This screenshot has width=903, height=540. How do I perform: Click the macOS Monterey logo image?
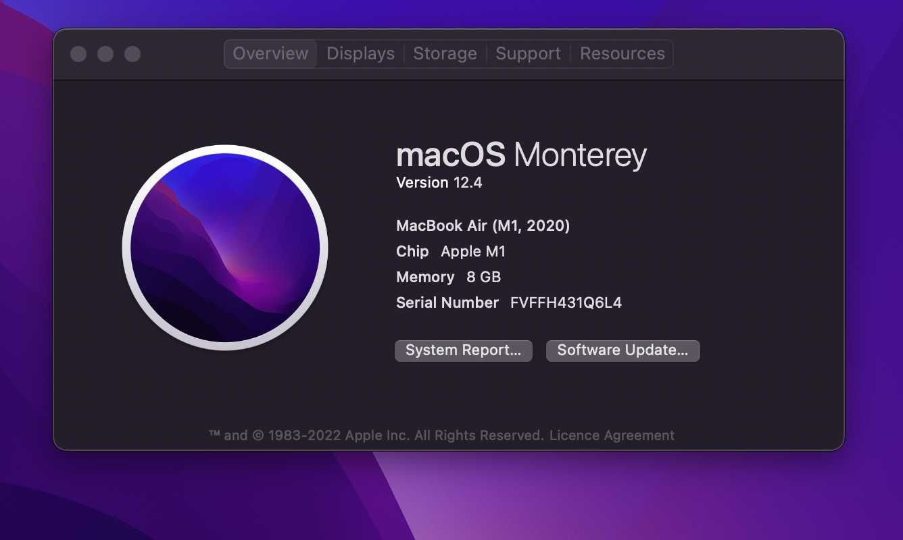[x=225, y=248]
